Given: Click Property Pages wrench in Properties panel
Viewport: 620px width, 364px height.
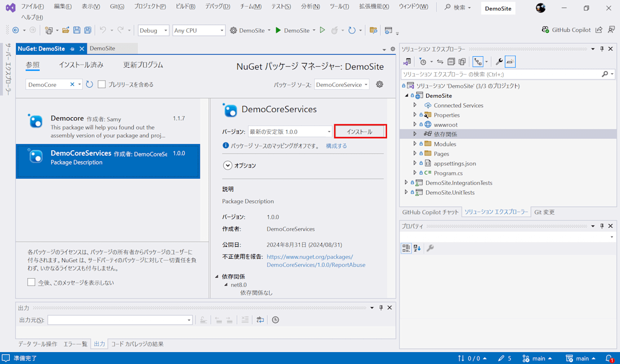Looking at the screenshot, I should (430, 248).
